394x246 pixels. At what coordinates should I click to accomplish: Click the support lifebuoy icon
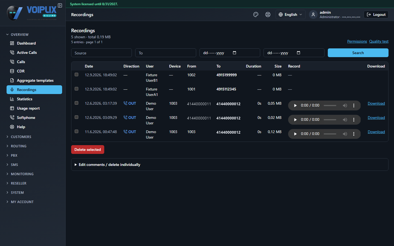pyautogui.click(x=268, y=14)
